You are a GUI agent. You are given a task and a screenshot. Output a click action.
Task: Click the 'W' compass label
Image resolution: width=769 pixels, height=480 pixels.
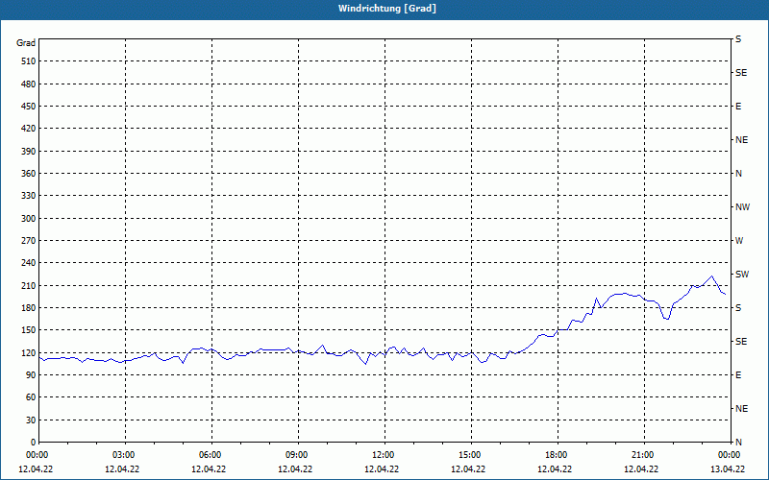pos(739,241)
